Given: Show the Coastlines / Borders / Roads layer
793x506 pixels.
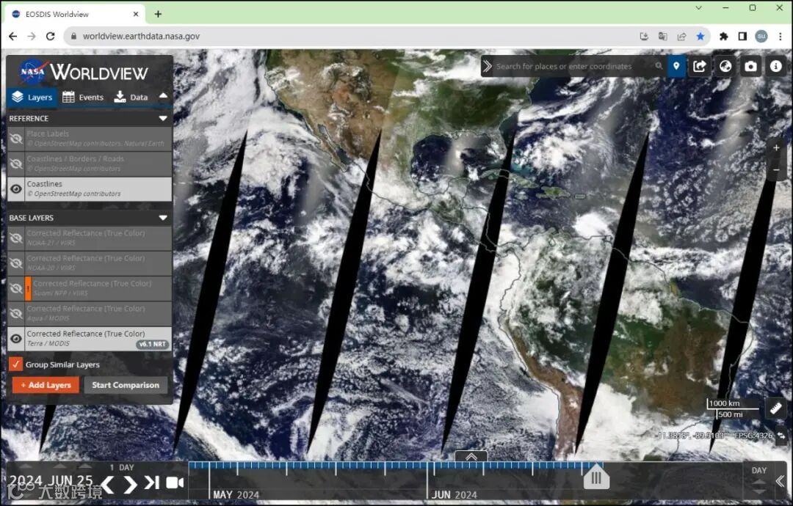Looking at the screenshot, I should click(x=16, y=164).
